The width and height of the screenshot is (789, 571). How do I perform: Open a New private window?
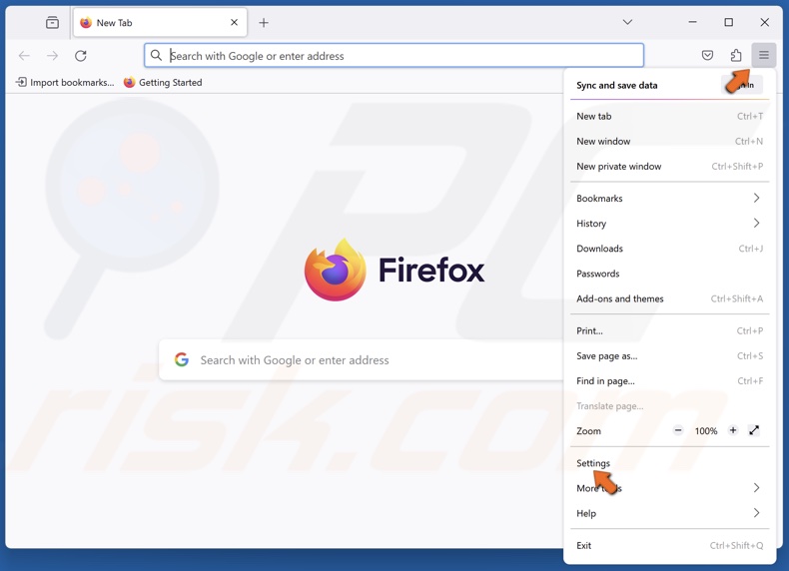click(670, 167)
